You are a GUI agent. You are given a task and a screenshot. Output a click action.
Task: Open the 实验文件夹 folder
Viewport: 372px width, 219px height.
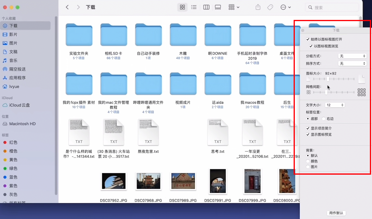pyautogui.click(x=79, y=37)
